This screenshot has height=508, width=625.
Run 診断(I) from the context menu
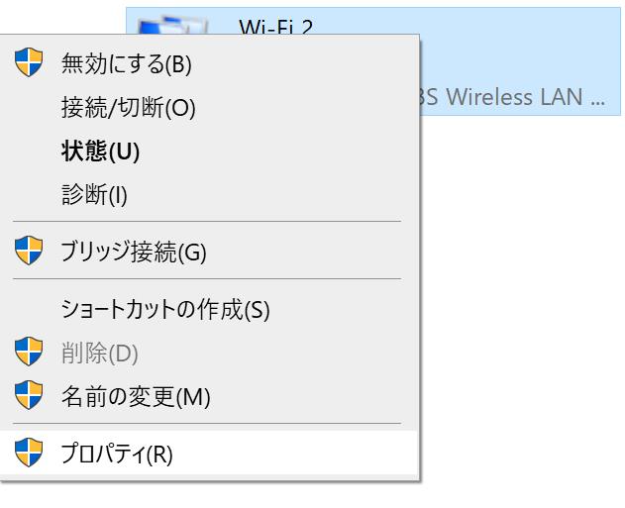pyautogui.click(x=94, y=195)
